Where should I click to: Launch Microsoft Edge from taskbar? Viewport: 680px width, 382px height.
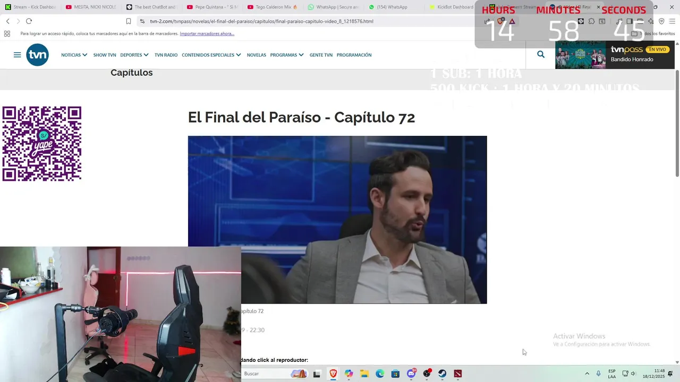380,374
